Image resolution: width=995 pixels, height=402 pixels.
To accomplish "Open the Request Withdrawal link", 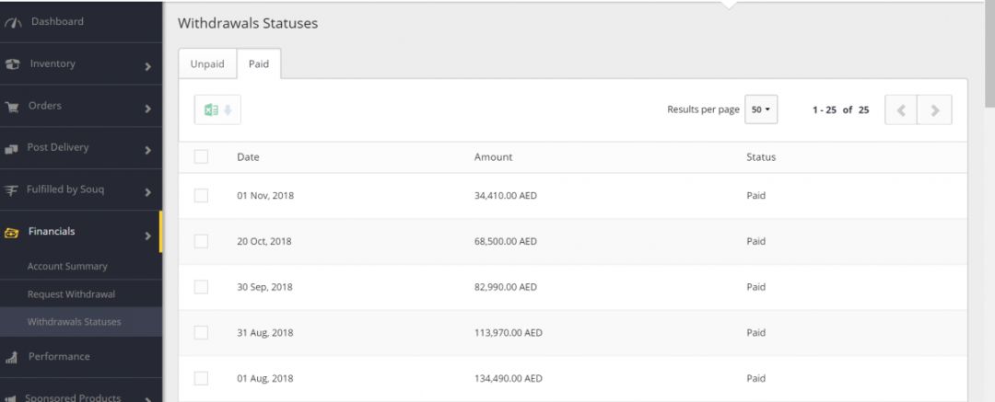I will pos(71,294).
